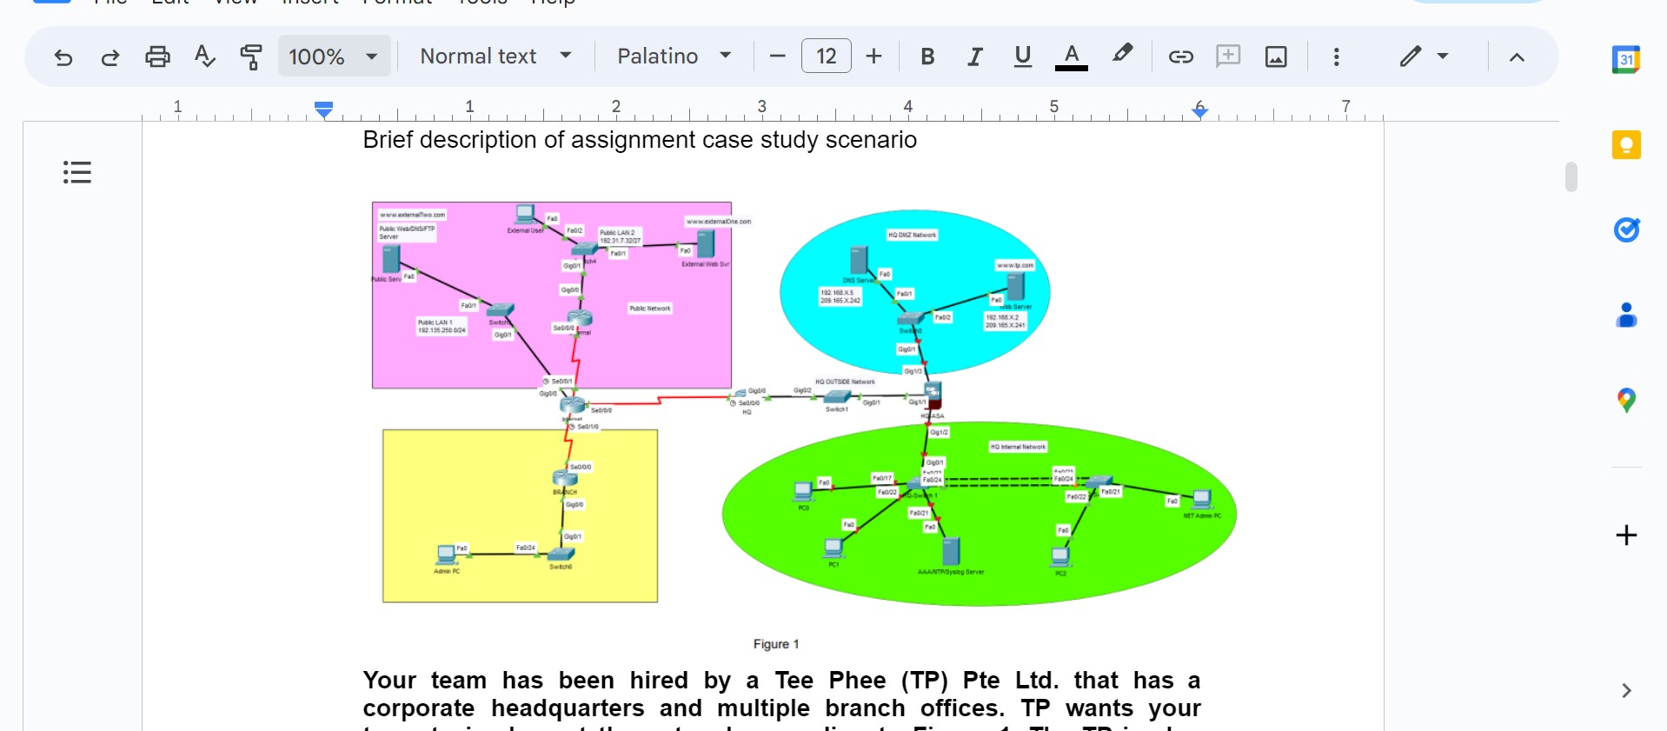Click the Insert image icon
Screen dimensions: 1667x731
1276,57
